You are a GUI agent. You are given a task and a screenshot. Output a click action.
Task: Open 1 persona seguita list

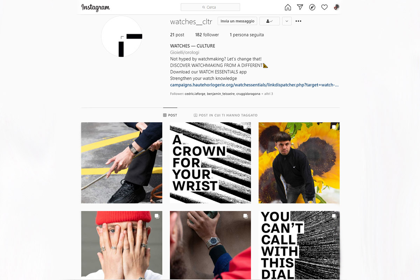[247, 35]
